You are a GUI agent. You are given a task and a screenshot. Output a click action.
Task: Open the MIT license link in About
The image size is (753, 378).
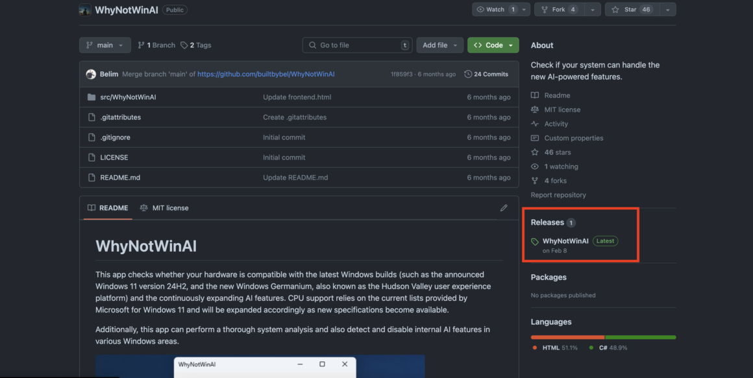[562, 110]
